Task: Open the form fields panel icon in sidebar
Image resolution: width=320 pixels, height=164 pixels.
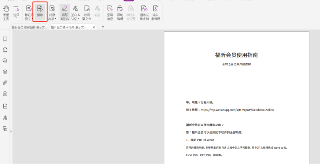Action: coord(5,106)
